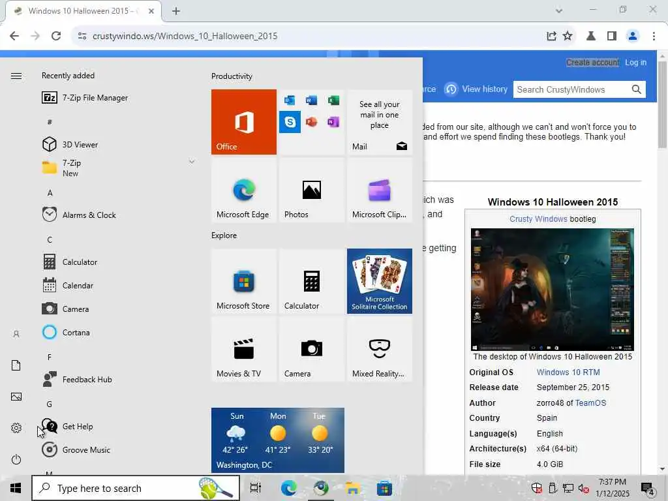This screenshot has width=668, height=501.
Task: Open the Chrome tab search dropdown
Action: (x=559, y=10)
